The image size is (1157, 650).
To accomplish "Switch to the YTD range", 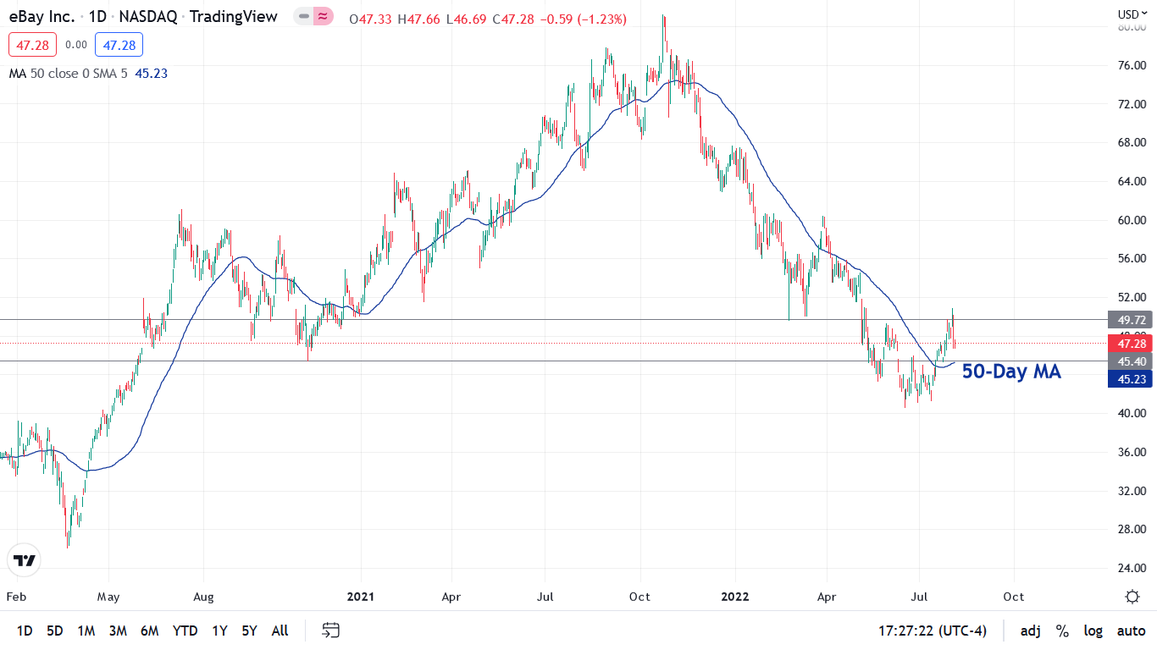I will [185, 631].
